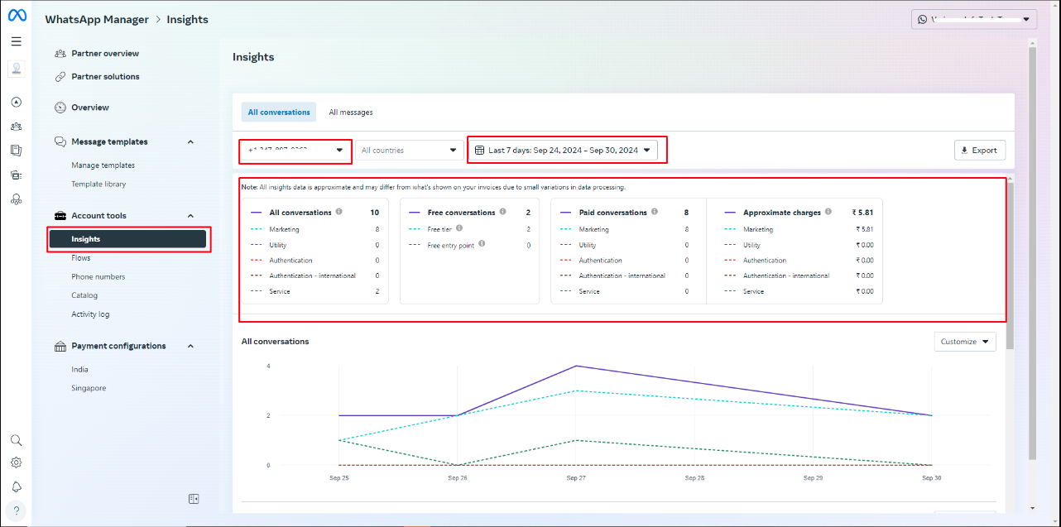Click Utility row in Paid conversations card
Image resolution: width=1061 pixels, height=527 pixels.
[624, 245]
